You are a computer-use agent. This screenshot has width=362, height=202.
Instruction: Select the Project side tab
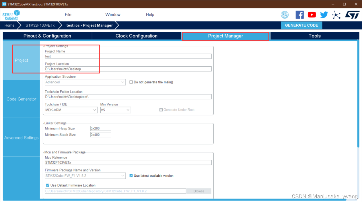(x=22, y=60)
